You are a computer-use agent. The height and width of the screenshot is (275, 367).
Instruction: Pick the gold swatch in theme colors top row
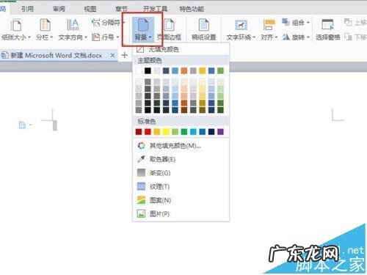(x=203, y=70)
